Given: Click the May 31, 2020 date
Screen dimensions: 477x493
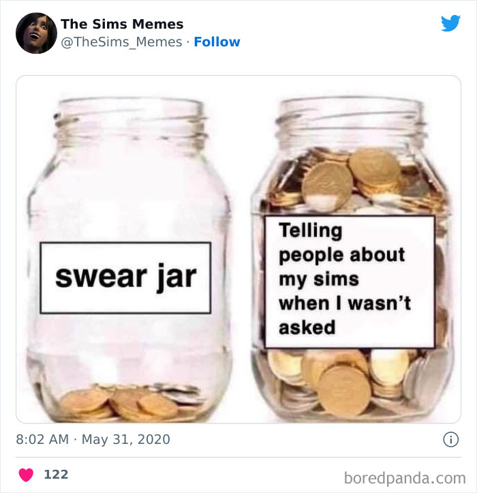Looking at the screenshot, I should [125, 439].
